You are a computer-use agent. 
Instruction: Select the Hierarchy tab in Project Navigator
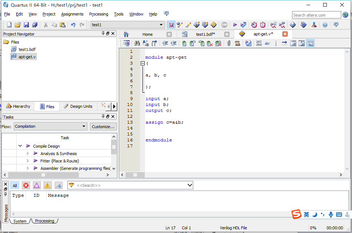19,106
